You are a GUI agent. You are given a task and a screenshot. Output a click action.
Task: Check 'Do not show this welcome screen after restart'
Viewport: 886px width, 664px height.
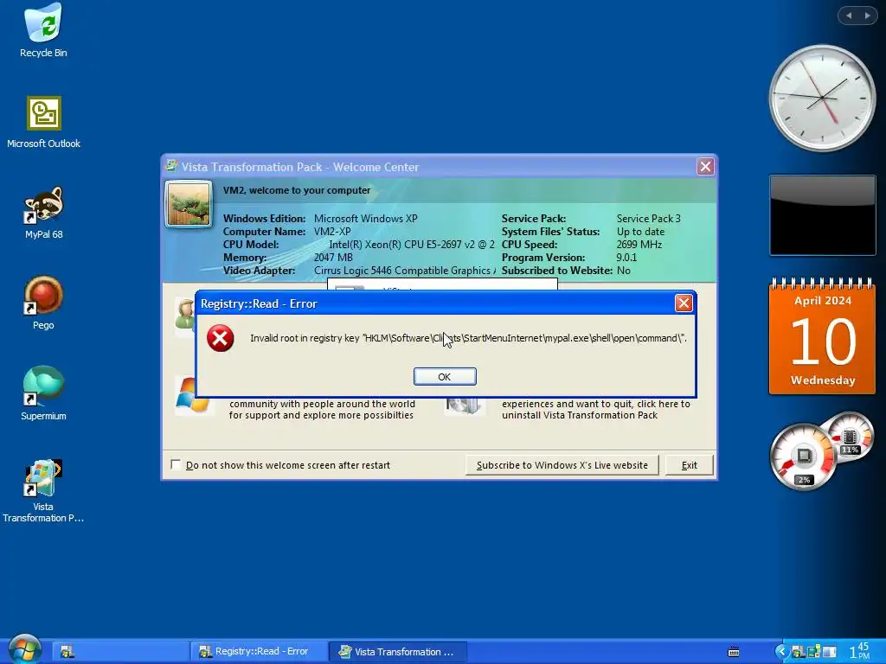pos(176,464)
